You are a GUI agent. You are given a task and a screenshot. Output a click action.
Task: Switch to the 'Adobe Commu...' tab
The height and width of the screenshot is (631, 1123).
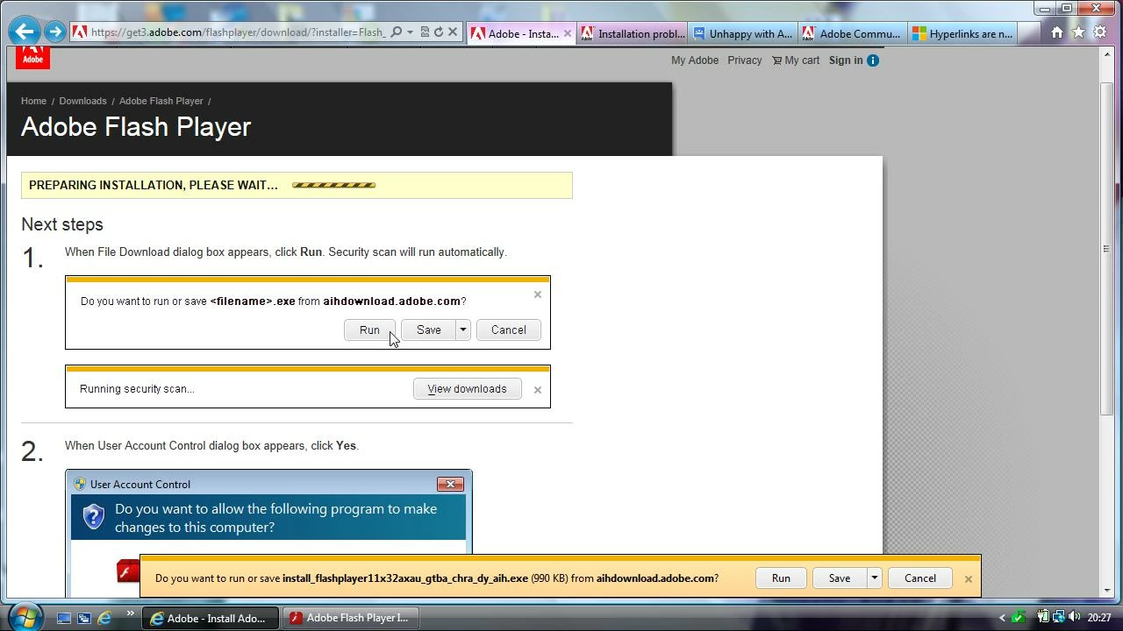click(x=852, y=33)
